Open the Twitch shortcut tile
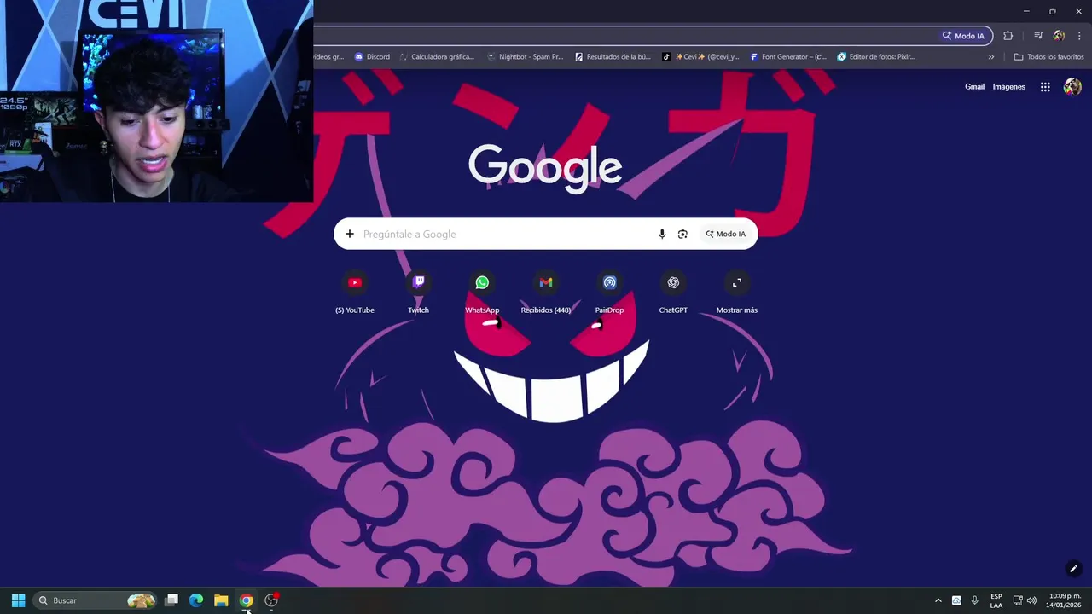The image size is (1092, 614). (418, 293)
